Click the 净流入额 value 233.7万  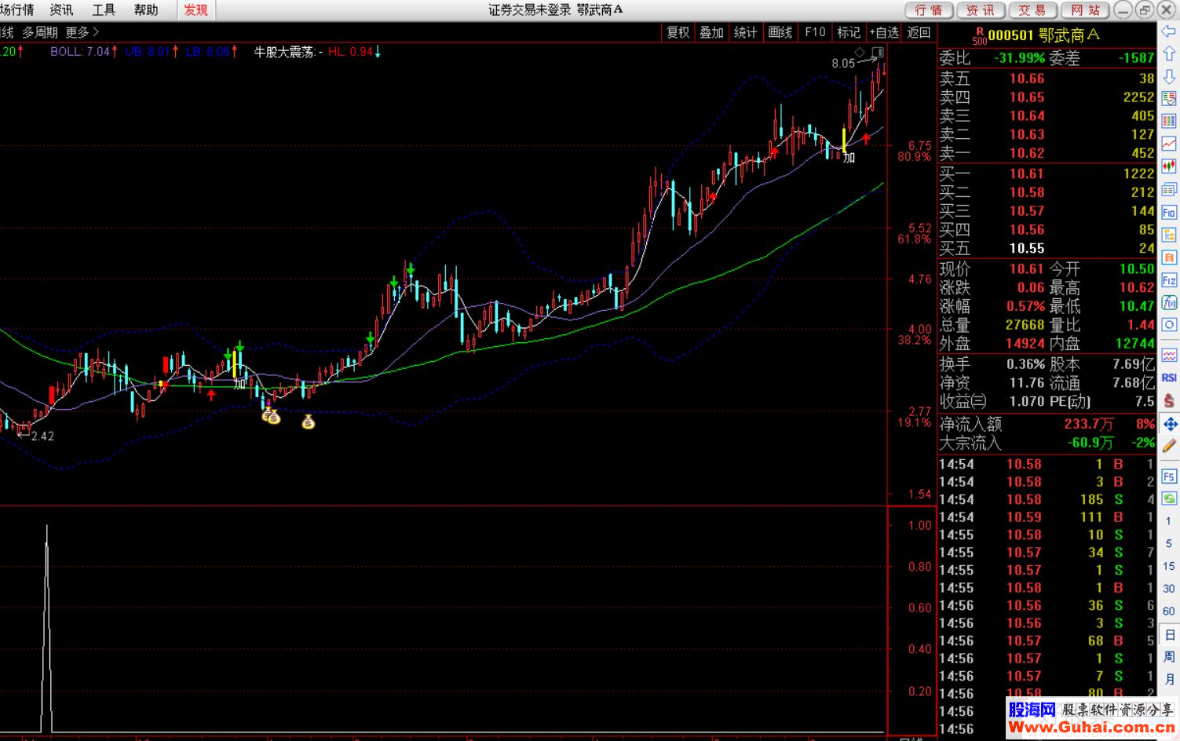tap(1089, 424)
